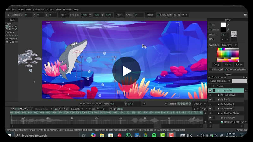
Task: Toggle the Checker selection checkbox
Action: pos(225,69)
